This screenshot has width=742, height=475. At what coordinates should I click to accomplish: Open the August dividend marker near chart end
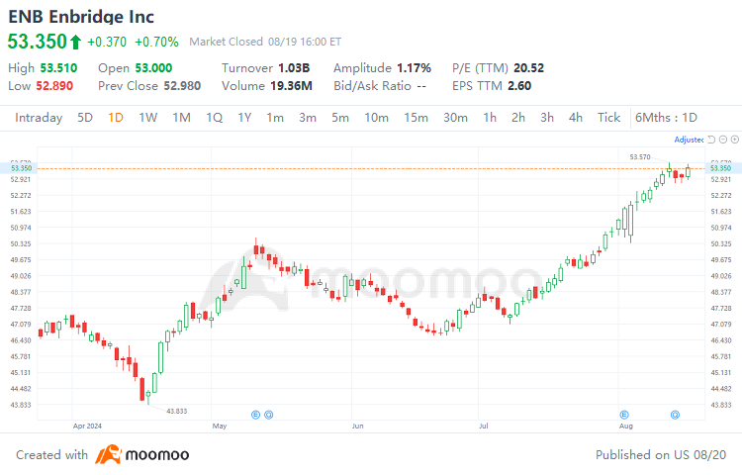click(676, 415)
